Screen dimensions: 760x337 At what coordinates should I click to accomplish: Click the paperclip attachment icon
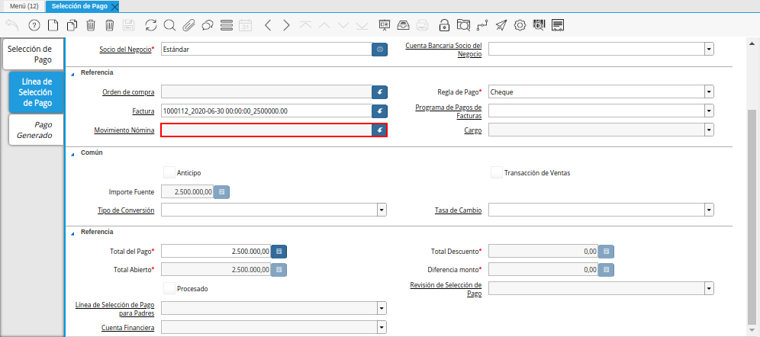click(x=188, y=25)
